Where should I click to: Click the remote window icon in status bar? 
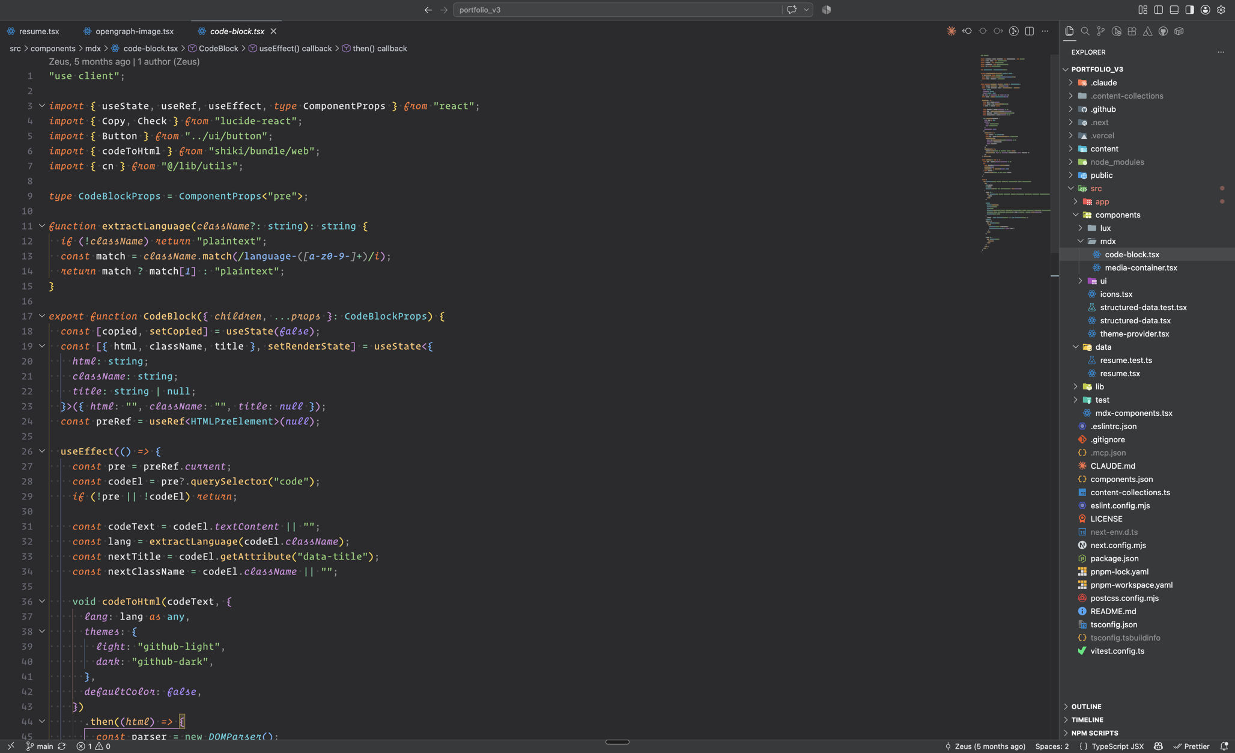[11, 746]
